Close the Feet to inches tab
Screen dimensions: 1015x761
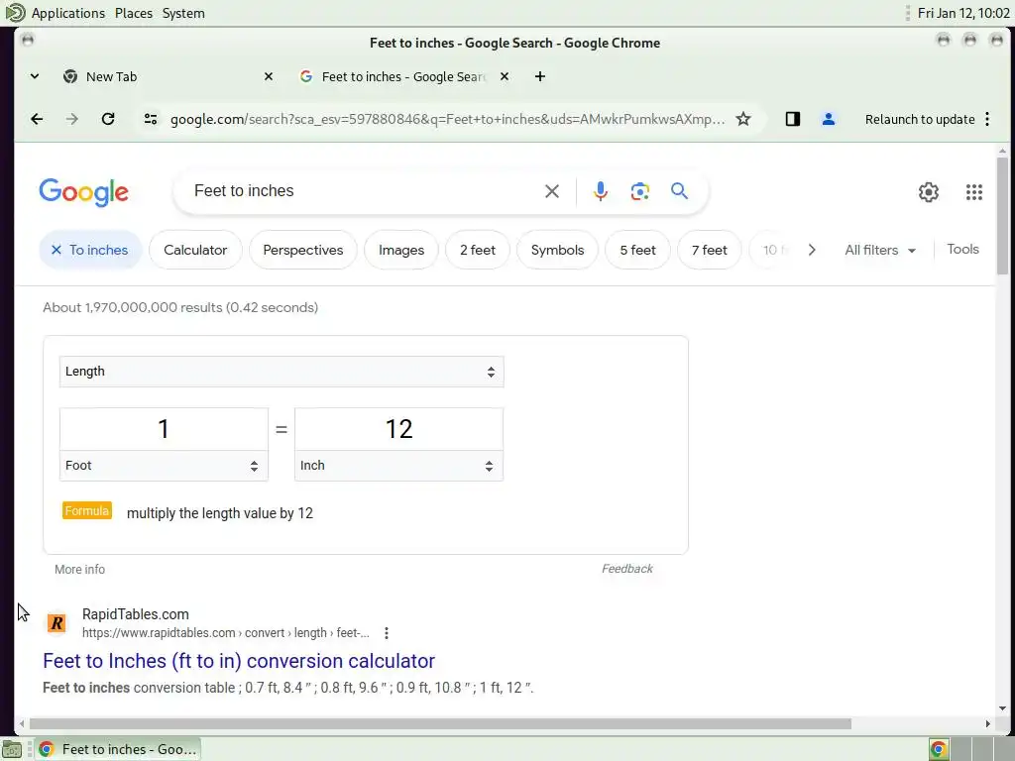tap(505, 76)
